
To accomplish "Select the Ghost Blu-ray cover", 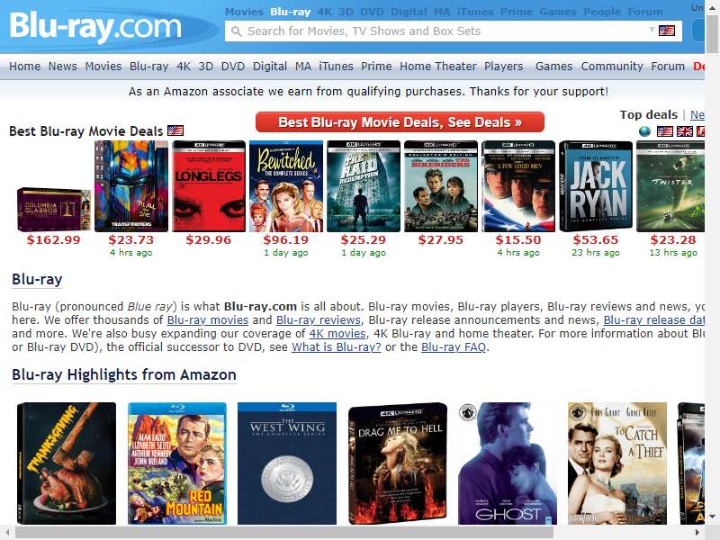I will point(508,463).
